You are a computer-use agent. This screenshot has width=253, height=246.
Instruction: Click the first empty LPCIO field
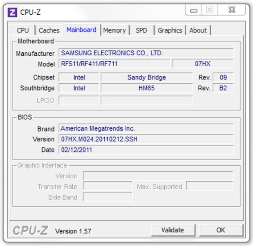click(79, 100)
